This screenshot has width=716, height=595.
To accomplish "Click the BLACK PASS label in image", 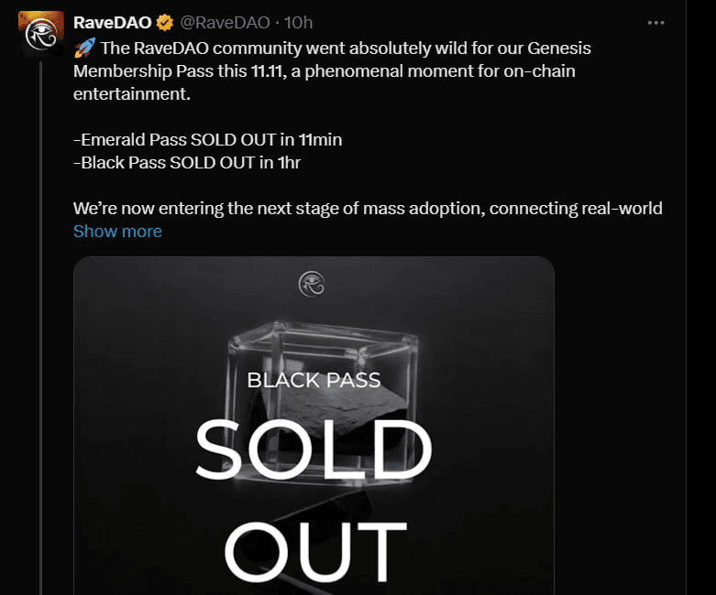I will [x=314, y=379].
